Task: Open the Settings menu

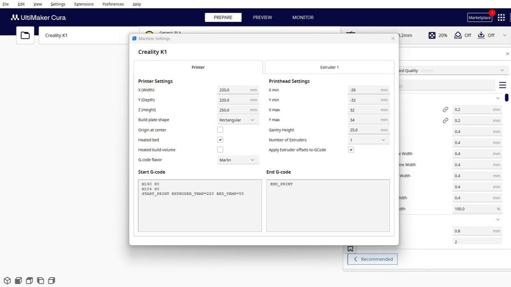Action: click(x=58, y=4)
